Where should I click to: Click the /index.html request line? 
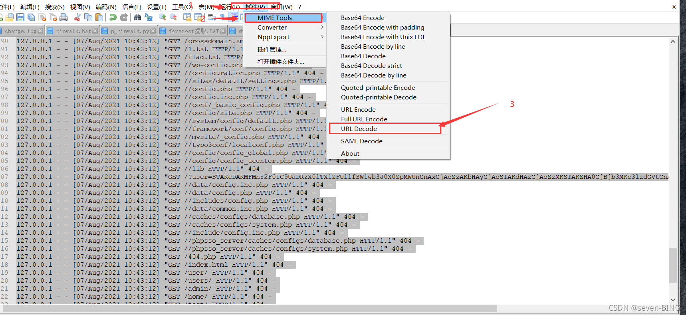(x=156, y=265)
